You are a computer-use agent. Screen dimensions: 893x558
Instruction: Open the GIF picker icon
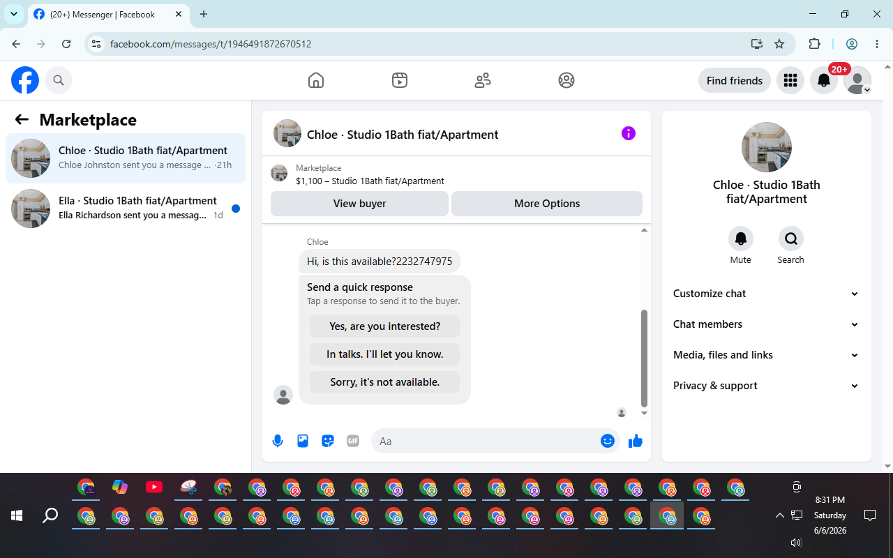(353, 441)
